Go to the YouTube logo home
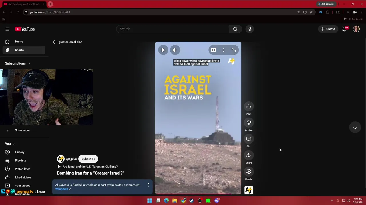The width and height of the screenshot is (366, 205). tap(25, 29)
